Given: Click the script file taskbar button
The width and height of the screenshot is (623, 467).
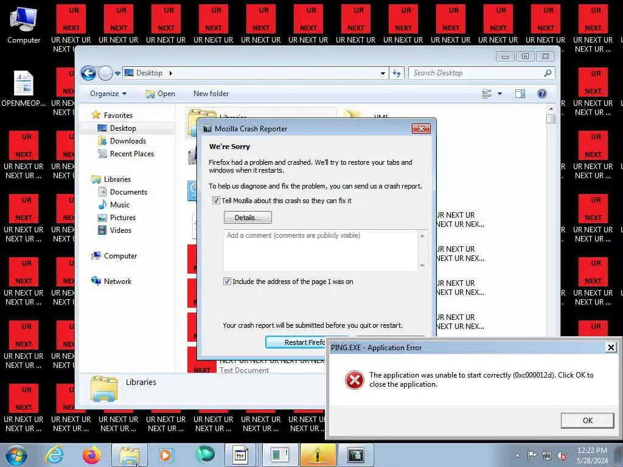Looking at the screenshot, I should tap(240, 455).
